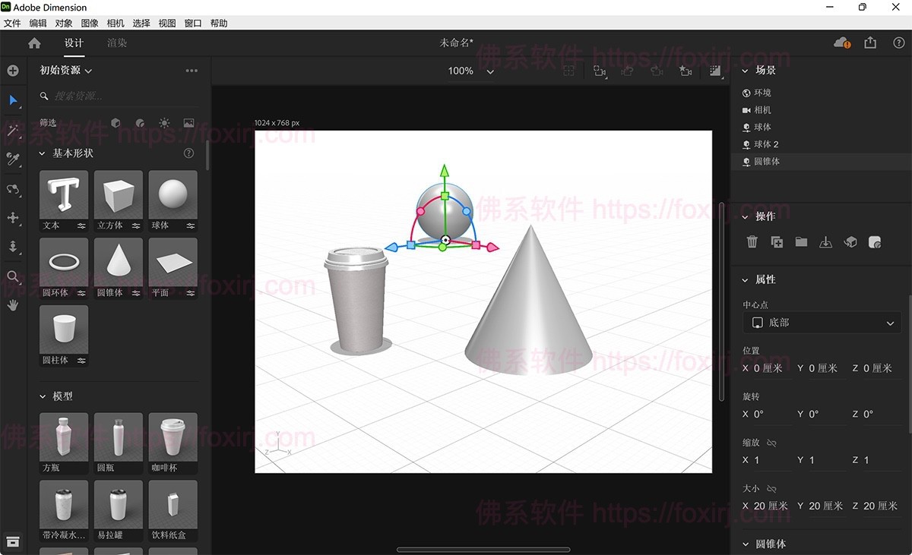Open the 初始资源 selector
Image resolution: width=912 pixels, height=555 pixels.
click(x=65, y=70)
